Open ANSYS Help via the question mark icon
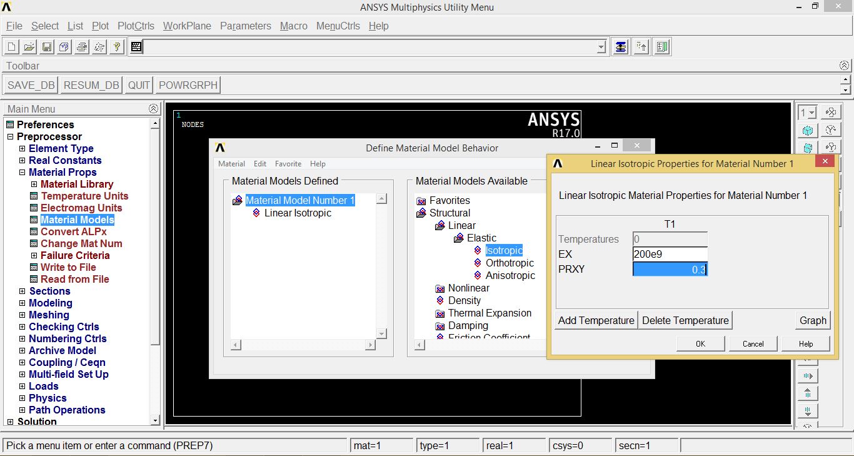Viewport: 854px width, 456px height. (116, 46)
